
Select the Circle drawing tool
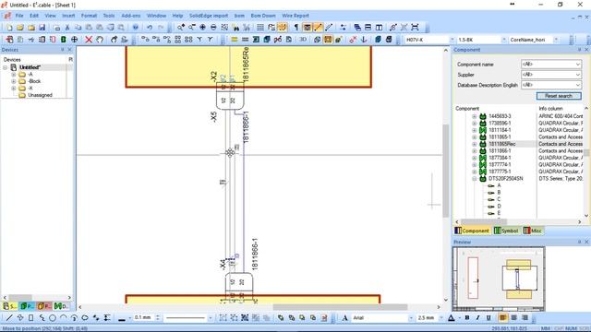(x=53, y=318)
